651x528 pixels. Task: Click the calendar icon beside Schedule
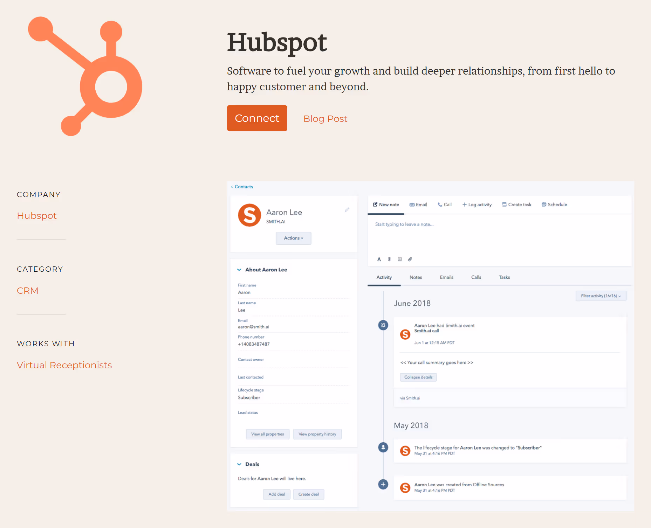tap(544, 204)
